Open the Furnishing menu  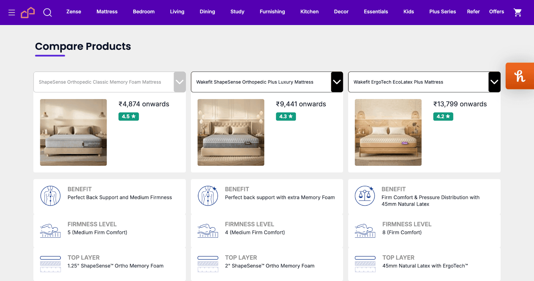pyautogui.click(x=272, y=12)
